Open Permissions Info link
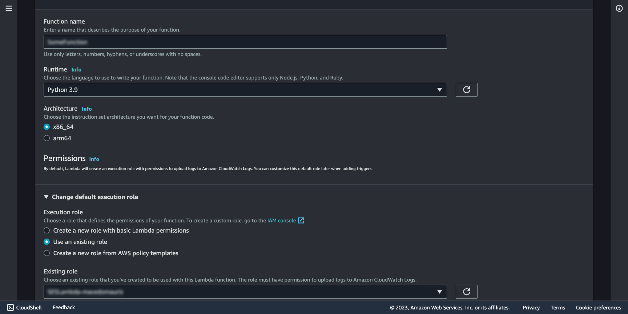 (94, 159)
